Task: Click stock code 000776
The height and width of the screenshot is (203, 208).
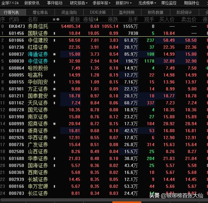Action: coord(17,145)
